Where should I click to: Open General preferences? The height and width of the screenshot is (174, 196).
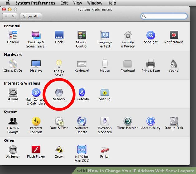13,37
